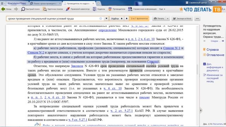Click the 2 из 7 фрагментов counter

click(139, 19)
